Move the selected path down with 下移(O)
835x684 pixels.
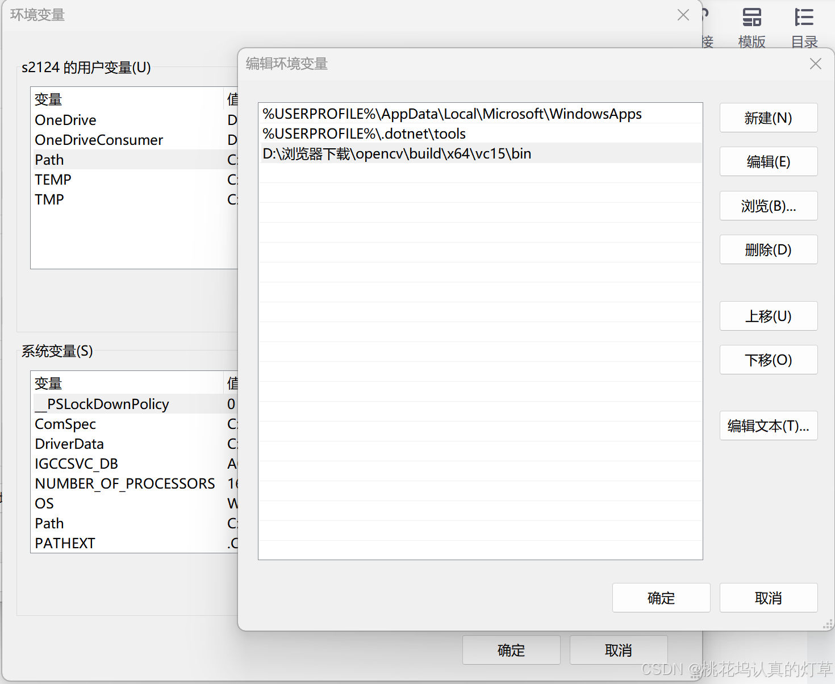pos(768,360)
